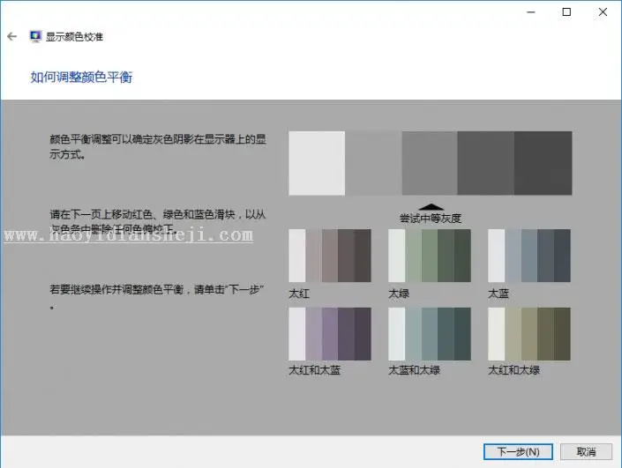Go back with the arrow icon
622x468 pixels.
(x=11, y=37)
